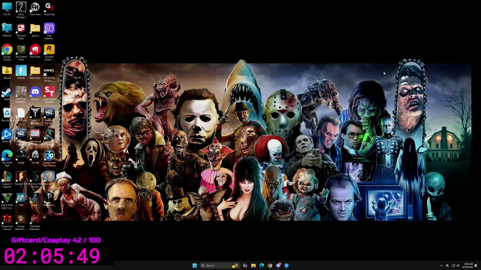The width and height of the screenshot is (481, 270).
Task: Select the Google Chrome desktop shortcut
Action: click(x=7, y=52)
